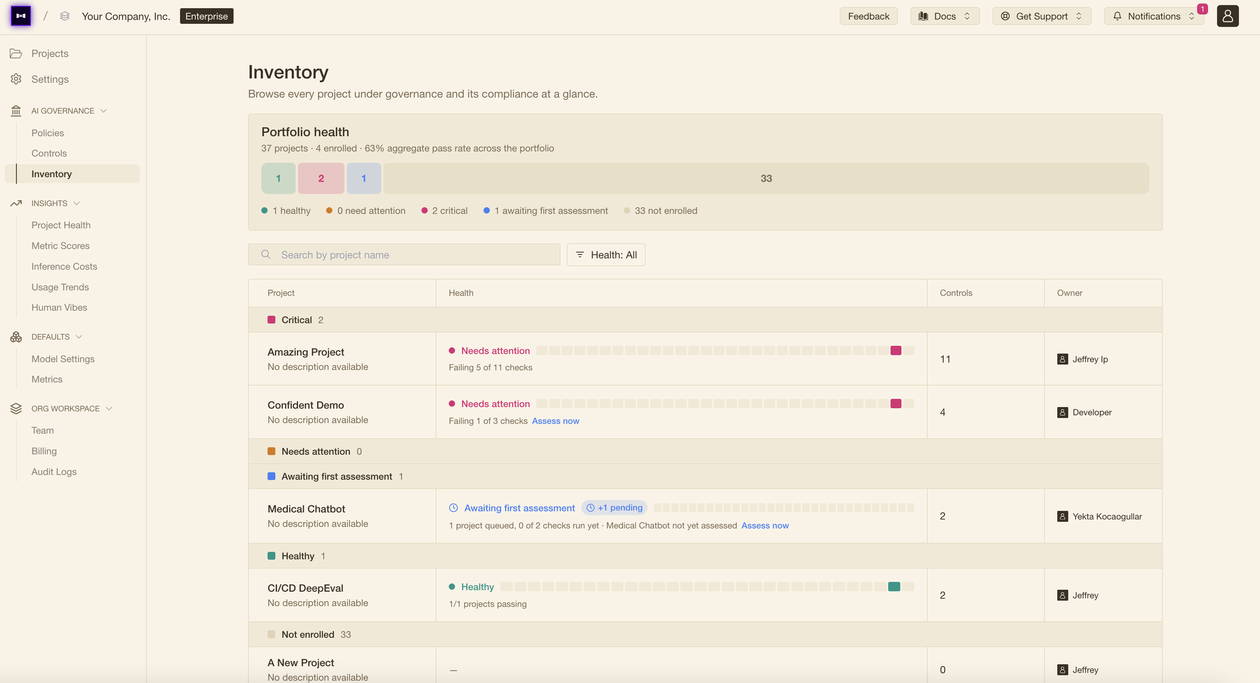Viewport: 1260px width, 683px height.
Task: Click the pink history square in Amazing Project row
Action: tap(896, 350)
